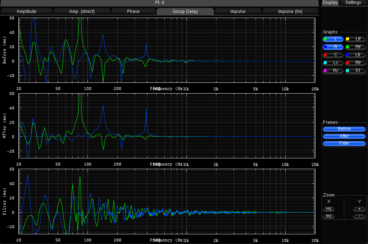The image size is (368, 244).
Task: Enable the S1 subwoofer graph
Action: coord(355,71)
